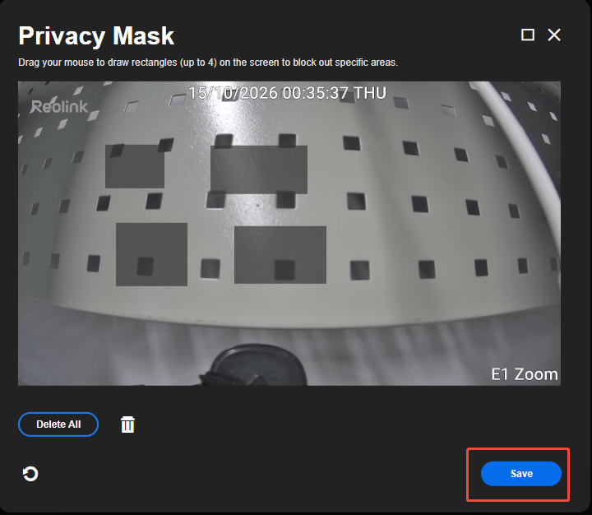This screenshot has height=515, width=592.
Task: Delete selected mask with trash icon
Action: click(127, 425)
